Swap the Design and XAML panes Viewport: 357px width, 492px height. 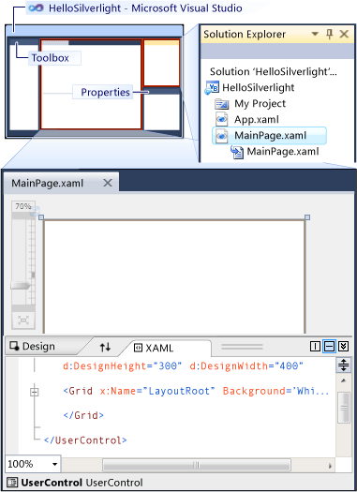click(105, 347)
